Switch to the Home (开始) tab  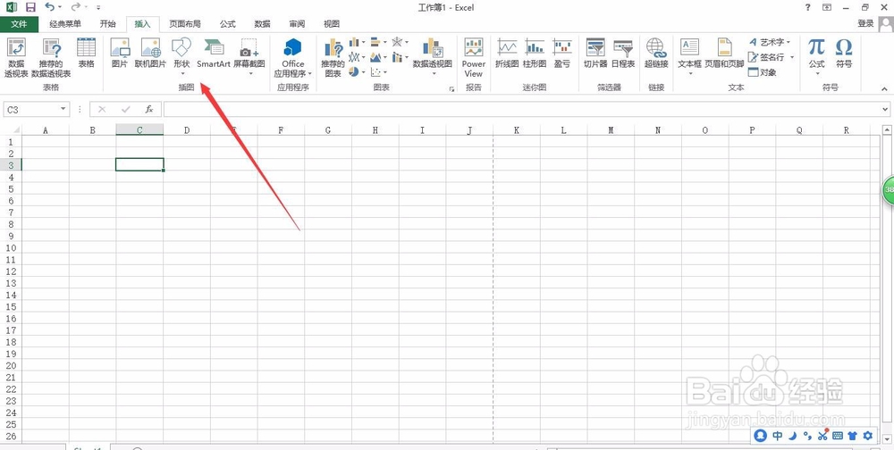[x=107, y=24]
